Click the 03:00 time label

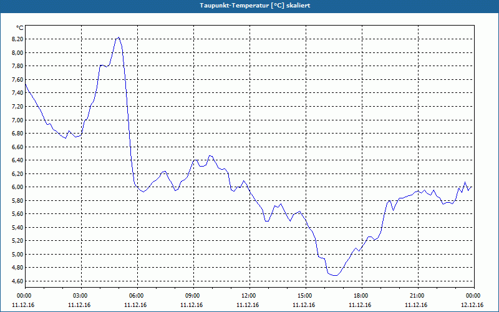point(82,296)
